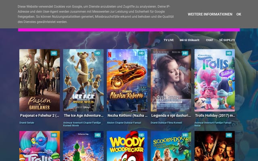Select the 'Seriale' tag under Pasjonat e Fshehur
This screenshot has width=258, height=161.
(x=31, y=123)
